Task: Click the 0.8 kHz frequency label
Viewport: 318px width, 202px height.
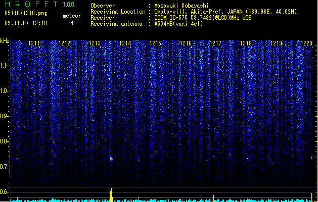Action: coord(5,141)
